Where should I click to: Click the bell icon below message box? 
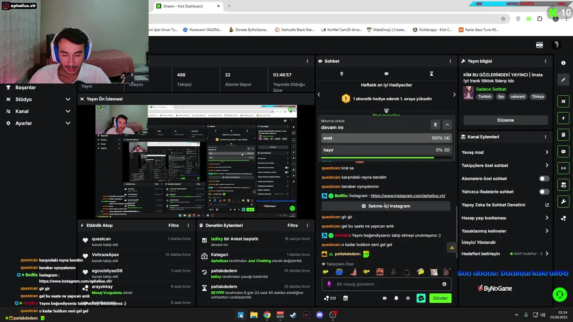[x=396, y=298]
